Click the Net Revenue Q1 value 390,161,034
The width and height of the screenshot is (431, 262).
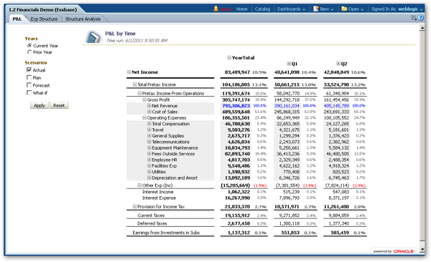tap(287, 106)
